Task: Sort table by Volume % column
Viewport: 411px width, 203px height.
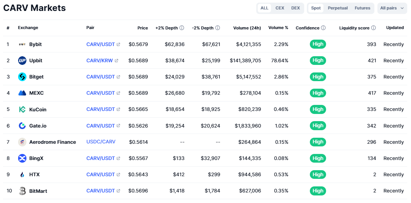Action: (x=278, y=28)
